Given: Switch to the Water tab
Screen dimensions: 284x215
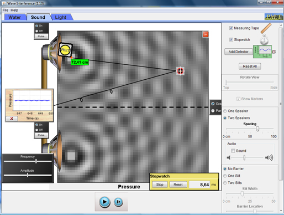Looking at the screenshot, I should pos(14,17).
